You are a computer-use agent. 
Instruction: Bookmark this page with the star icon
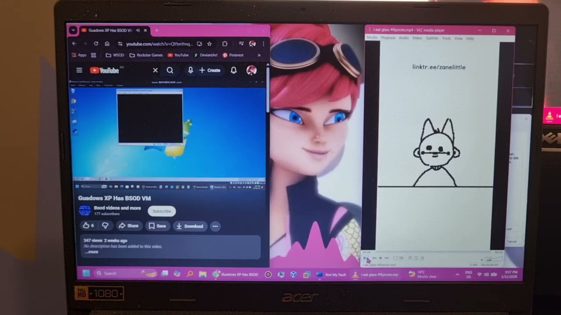tap(209, 44)
